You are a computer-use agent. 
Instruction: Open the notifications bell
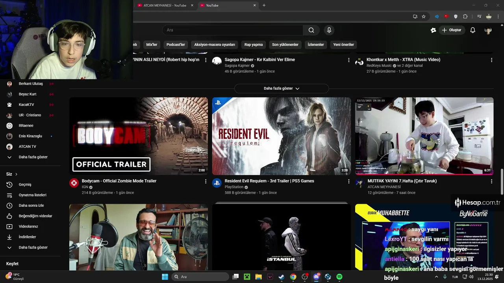point(473,30)
